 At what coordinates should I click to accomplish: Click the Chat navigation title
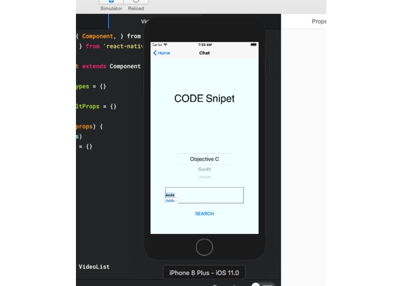[204, 53]
